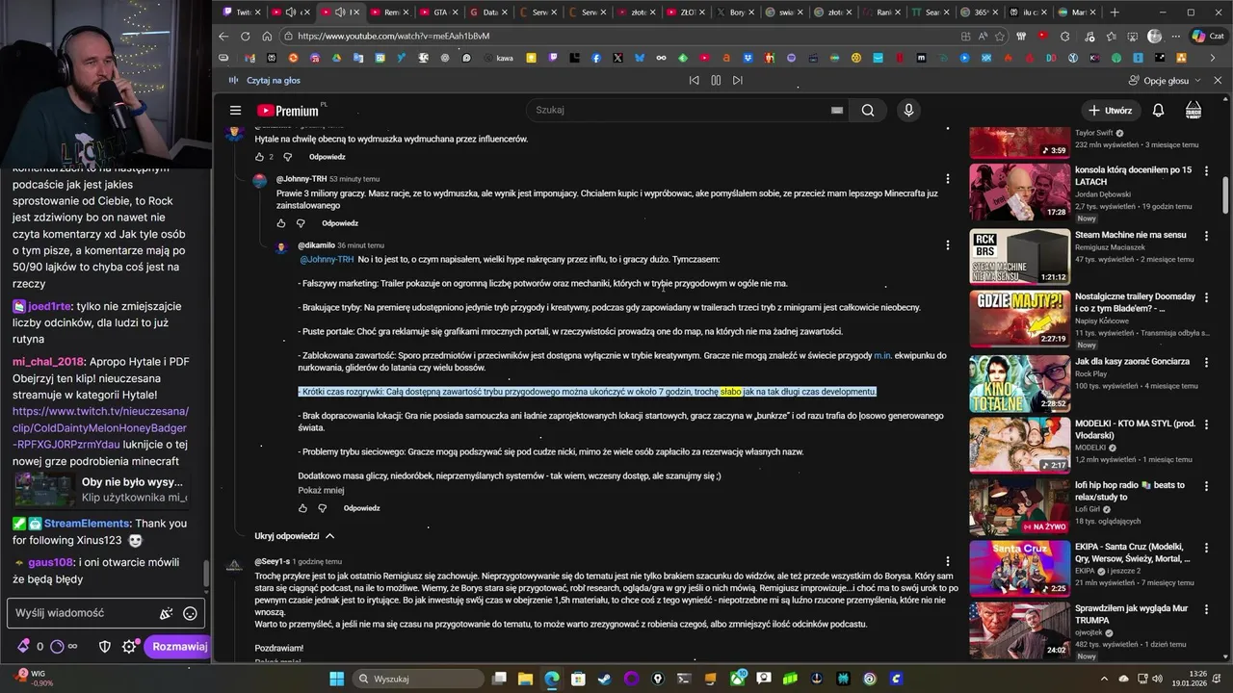Open Utwórz create menu

click(1110, 111)
